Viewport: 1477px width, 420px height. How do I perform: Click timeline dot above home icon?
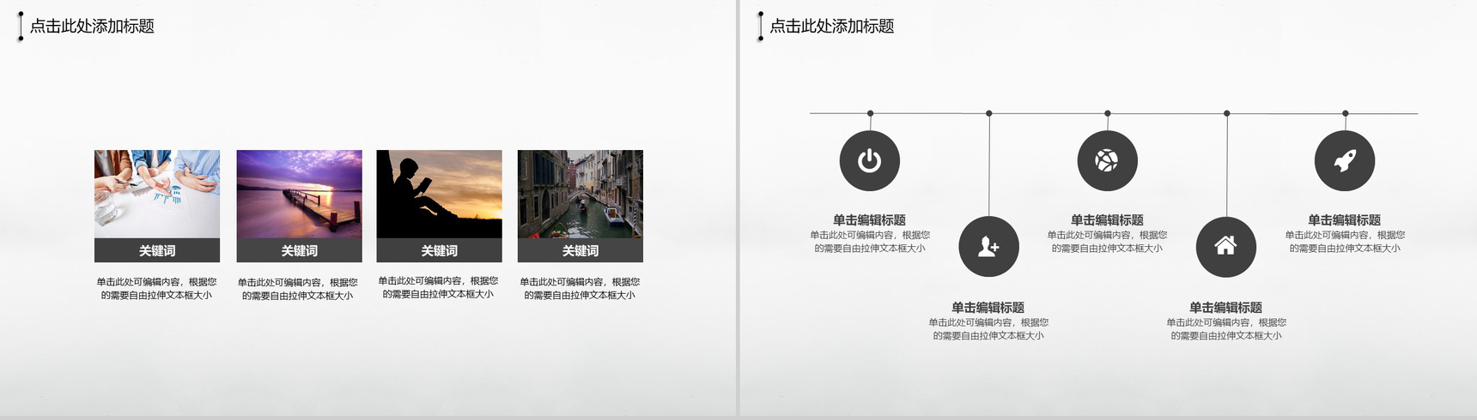pyautogui.click(x=1227, y=113)
